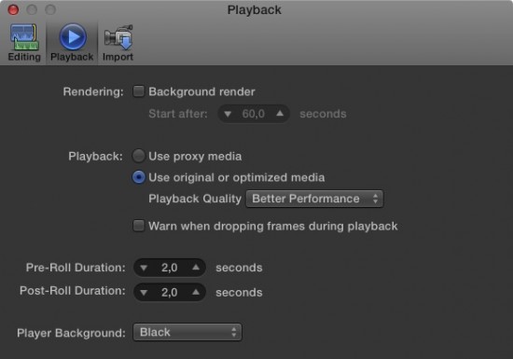
Task: Increase Post-Roll Duration with up arrow
Action: tap(196, 292)
